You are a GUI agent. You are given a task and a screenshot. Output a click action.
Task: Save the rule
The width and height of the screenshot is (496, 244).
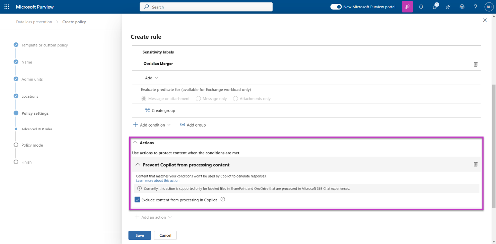pos(140,235)
